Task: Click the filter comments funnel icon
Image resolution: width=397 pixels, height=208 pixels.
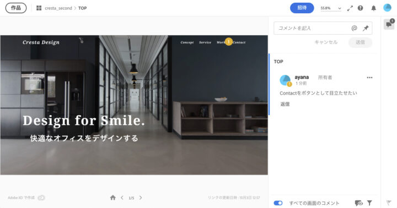Action: coord(369,202)
